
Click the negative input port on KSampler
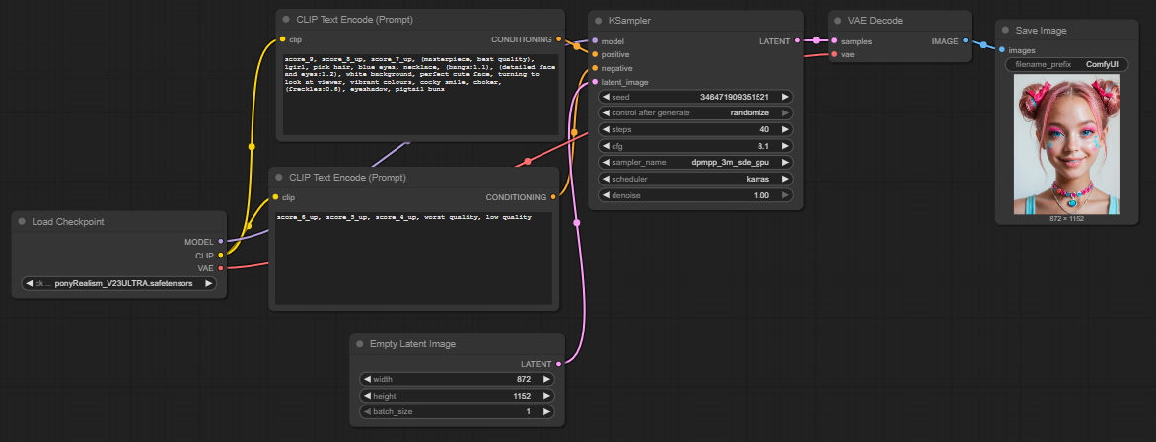[x=594, y=68]
